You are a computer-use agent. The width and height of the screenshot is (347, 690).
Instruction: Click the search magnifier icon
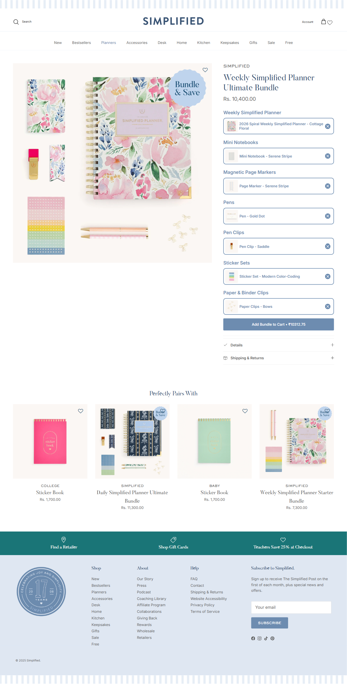(16, 22)
